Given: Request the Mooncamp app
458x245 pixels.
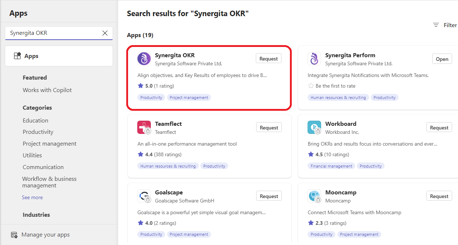Looking at the screenshot, I should [x=439, y=196].
